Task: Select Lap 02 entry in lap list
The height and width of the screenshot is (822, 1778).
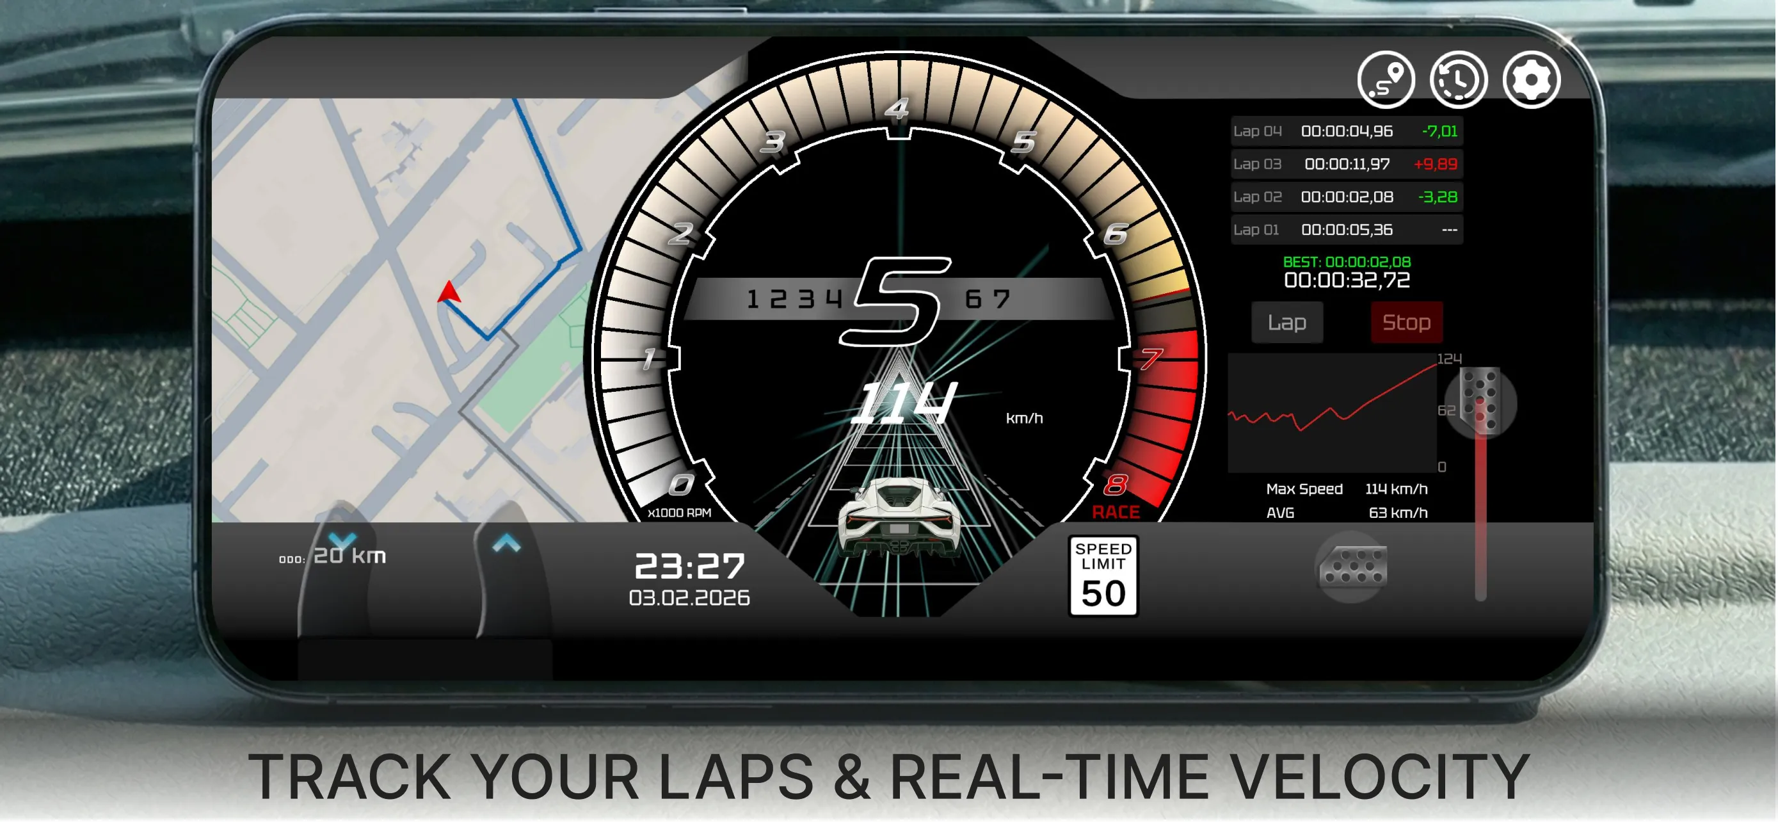Action: click(x=1346, y=197)
